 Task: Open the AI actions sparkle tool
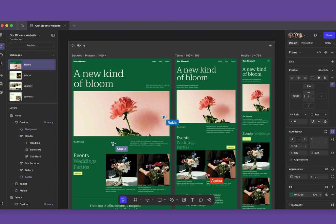tap(209, 200)
